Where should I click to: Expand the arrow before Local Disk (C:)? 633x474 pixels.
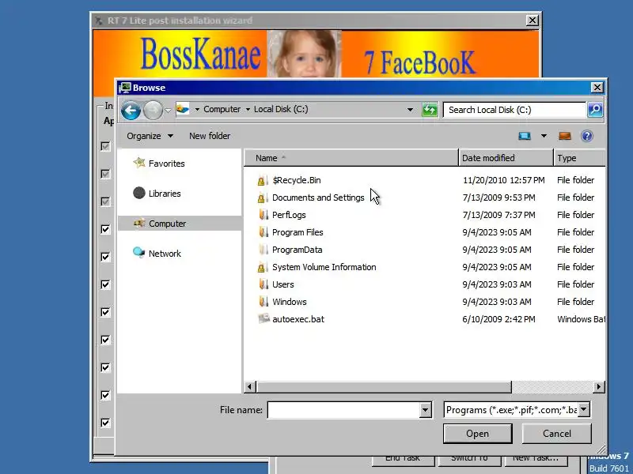pyautogui.click(x=248, y=110)
